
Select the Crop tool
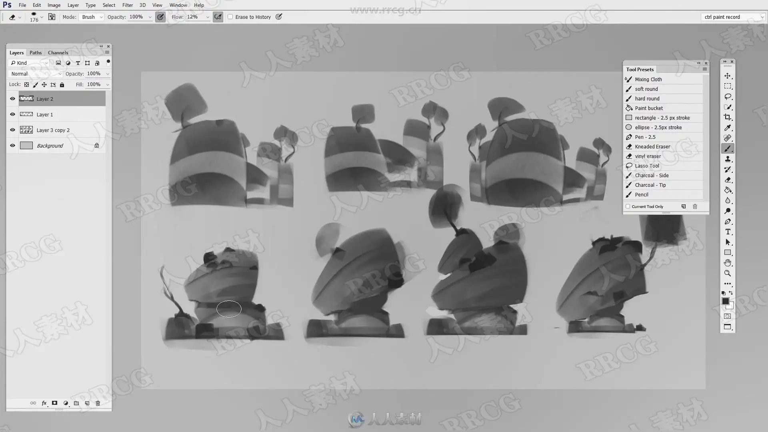[727, 117]
